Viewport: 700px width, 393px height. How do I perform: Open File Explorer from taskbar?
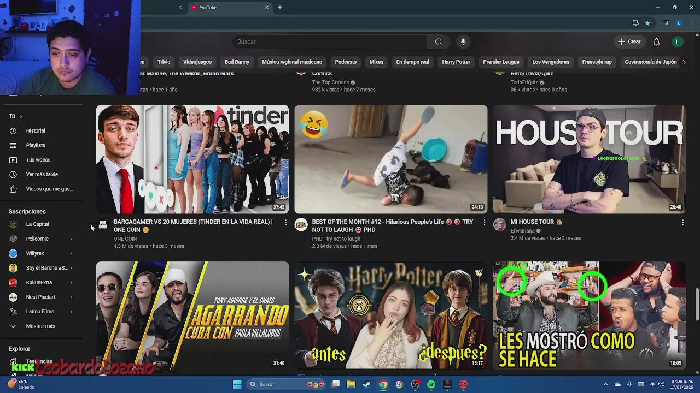coord(351,385)
